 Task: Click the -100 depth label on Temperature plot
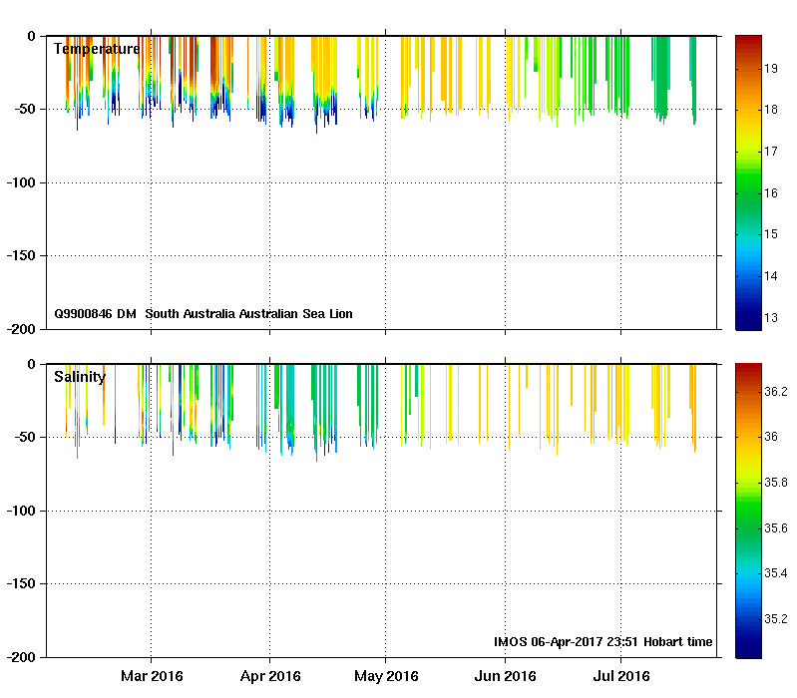coord(19,182)
